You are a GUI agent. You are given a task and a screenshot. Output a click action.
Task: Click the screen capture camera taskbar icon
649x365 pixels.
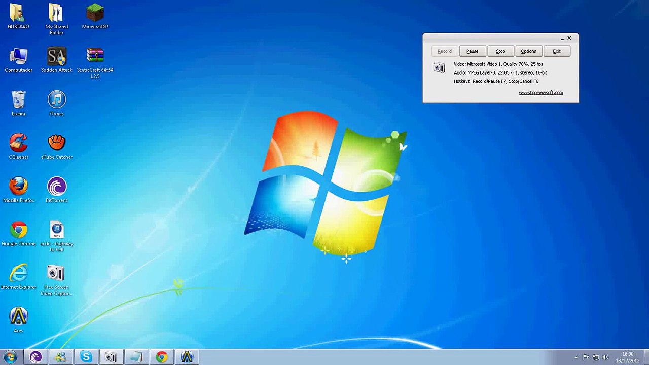[111, 357]
